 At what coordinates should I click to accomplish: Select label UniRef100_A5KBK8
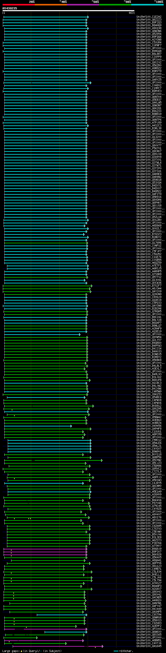pyautogui.click(x=149, y=360)
